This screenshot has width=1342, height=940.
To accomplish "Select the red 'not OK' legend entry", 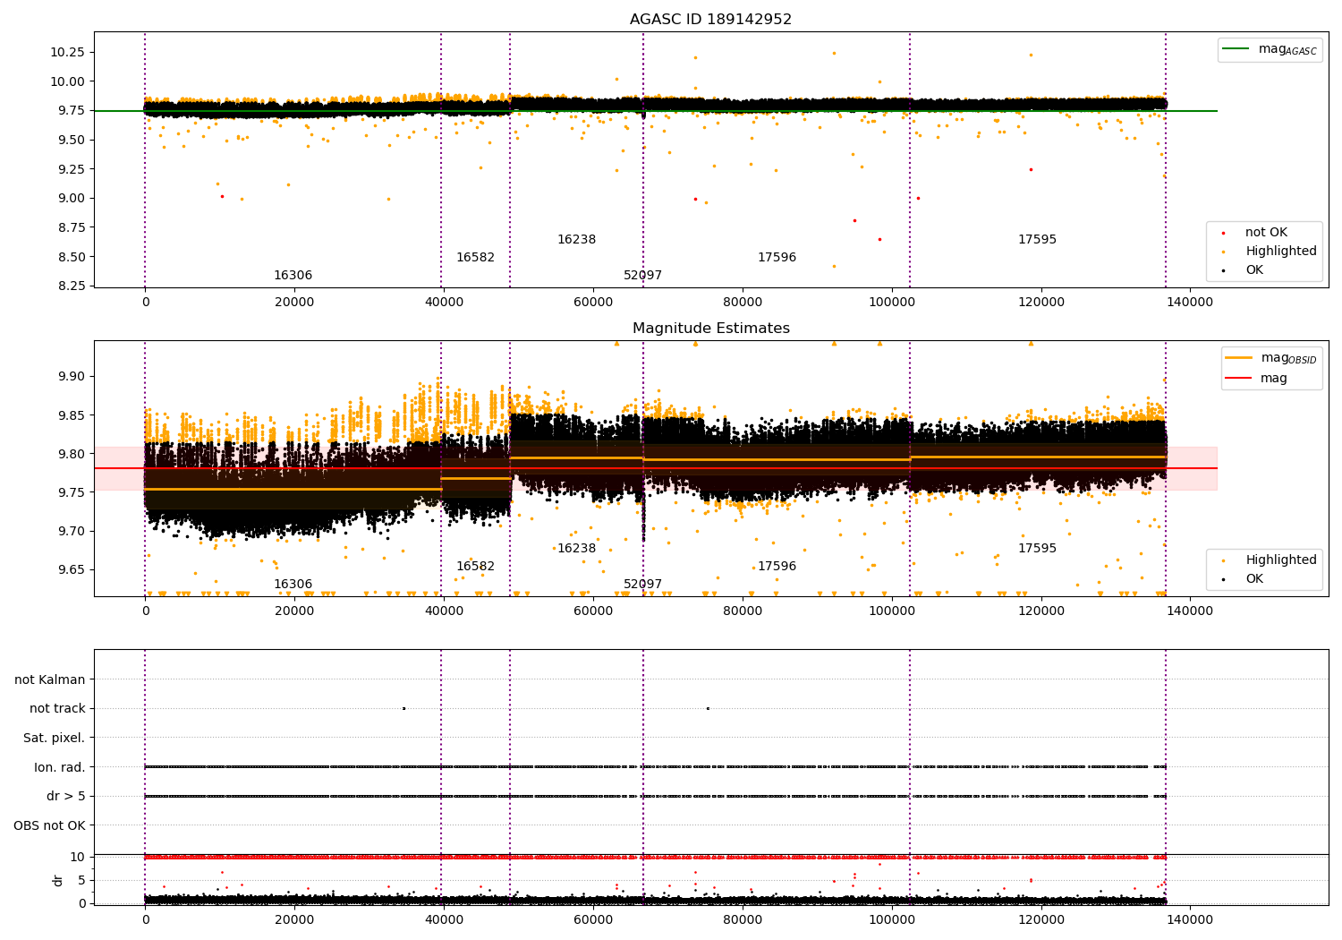I will click(1265, 233).
